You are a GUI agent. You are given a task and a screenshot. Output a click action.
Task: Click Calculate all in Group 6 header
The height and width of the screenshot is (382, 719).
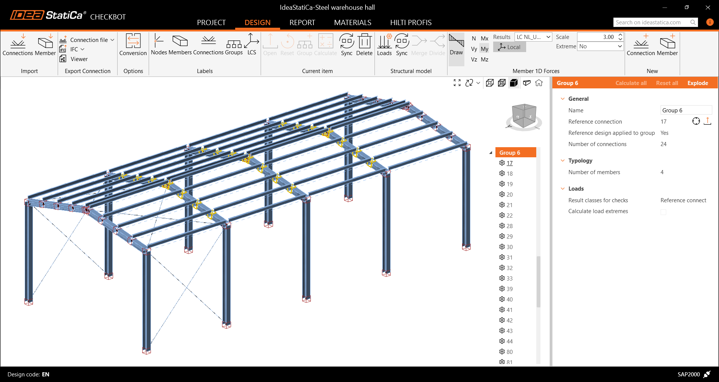[631, 83]
